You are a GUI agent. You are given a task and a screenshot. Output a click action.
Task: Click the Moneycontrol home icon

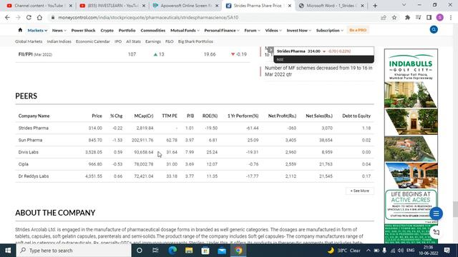click(20, 30)
